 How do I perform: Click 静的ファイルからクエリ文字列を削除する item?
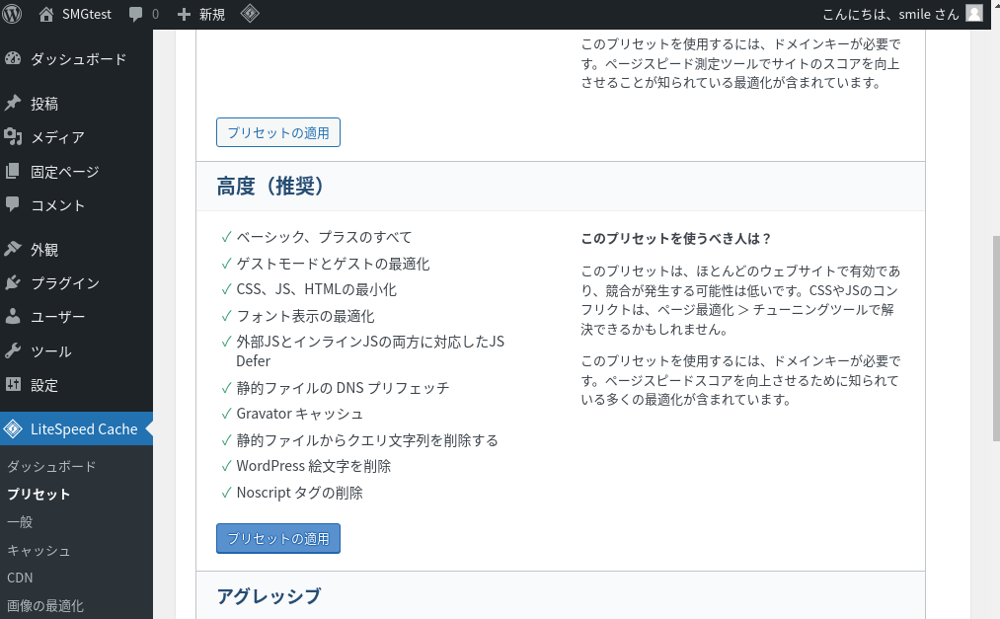(366, 440)
